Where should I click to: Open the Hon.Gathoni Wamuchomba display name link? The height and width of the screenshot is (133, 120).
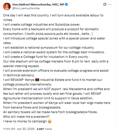pyautogui.click(x=38, y=4)
